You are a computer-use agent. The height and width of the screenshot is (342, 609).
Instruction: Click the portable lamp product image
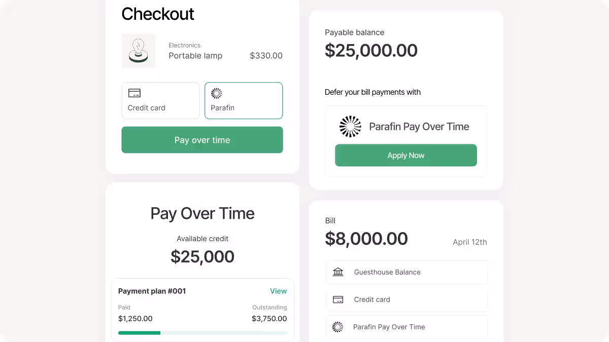pyautogui.click(x=138, y=51)
